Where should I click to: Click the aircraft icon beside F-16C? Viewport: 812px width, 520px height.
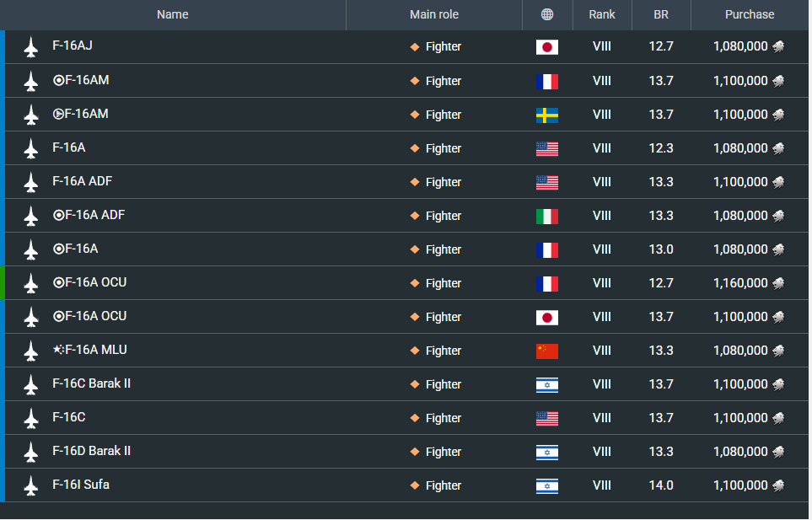pos(31,418)
